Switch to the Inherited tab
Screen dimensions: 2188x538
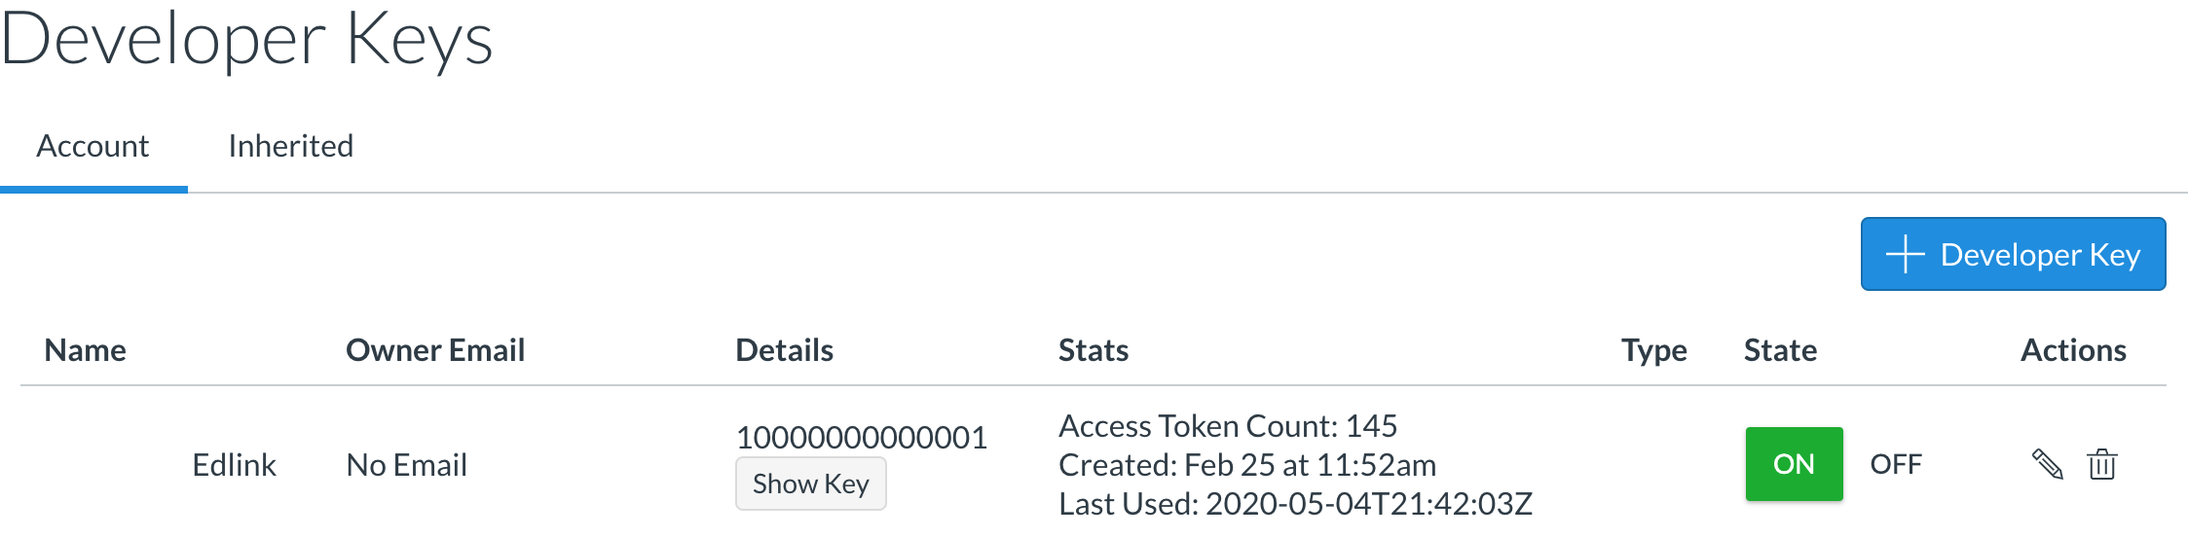tap(290, 146)
